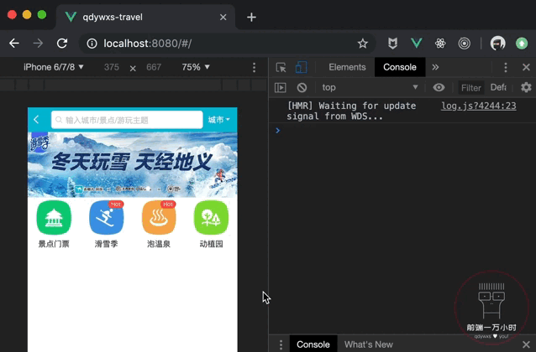The width and height of the screenshot is (536, 352).
Task: Open DevTools customize menu
Action: pos(506,67)
